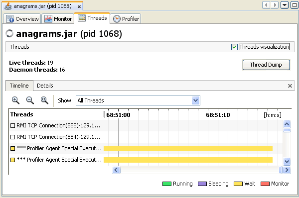Open the document list dropdown arrow button
Image resolution: width=299 pixels, height=198 pixels.
(285, 5)
